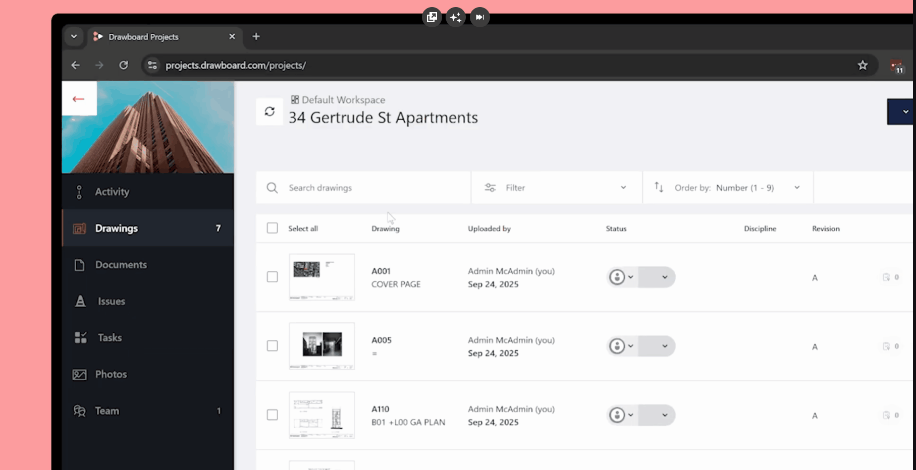Sort by the Status column header
Image resolution: width=916 pixels, height=470 pixels.
tap(616, 228)
